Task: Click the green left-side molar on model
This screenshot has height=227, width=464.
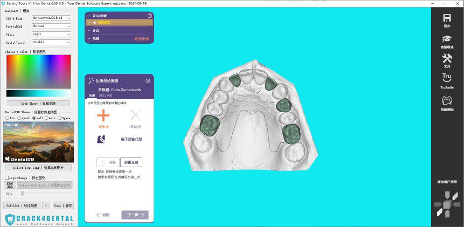Action: [210, 125]
